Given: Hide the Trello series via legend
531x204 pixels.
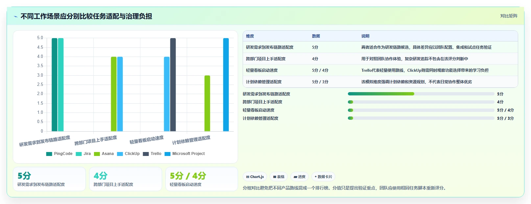Looking at the screenshot, I should (152, 154).
